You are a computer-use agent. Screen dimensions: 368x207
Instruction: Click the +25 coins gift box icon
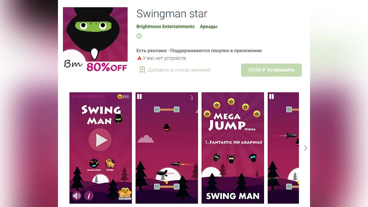coord(125,194)
